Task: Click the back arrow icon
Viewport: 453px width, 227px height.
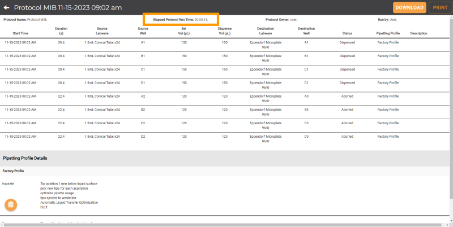Action: pos(7,8)
